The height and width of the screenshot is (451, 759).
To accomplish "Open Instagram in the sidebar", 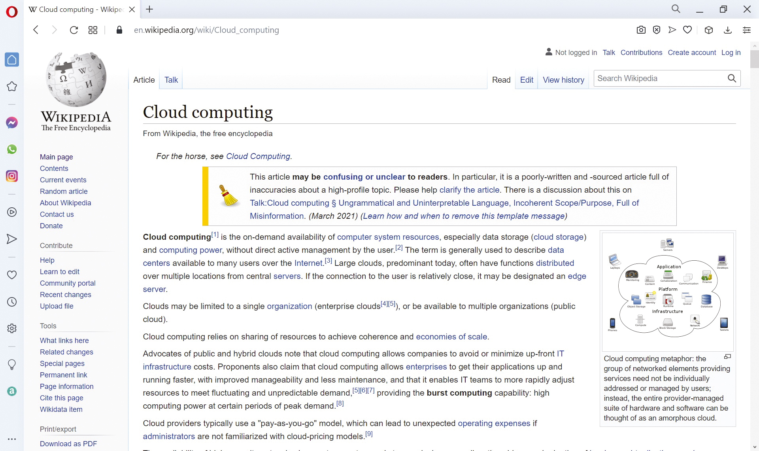I will coord(12,176).
